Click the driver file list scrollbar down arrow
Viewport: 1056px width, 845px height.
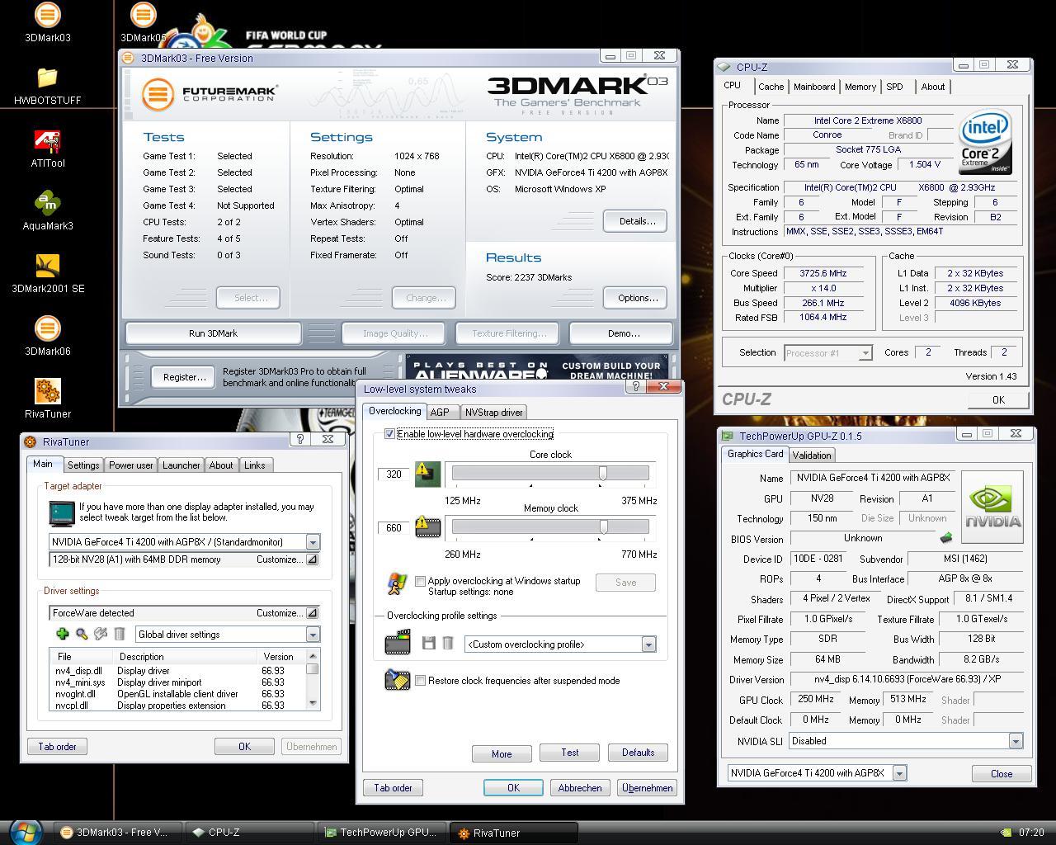click(313, 702)
